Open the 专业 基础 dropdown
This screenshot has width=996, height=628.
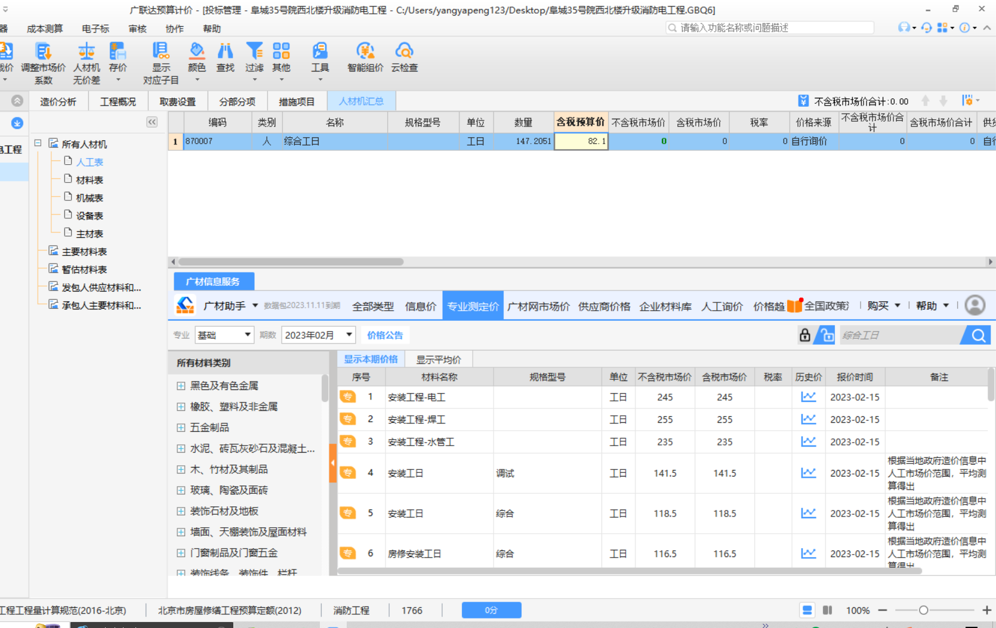pos(224,335)
